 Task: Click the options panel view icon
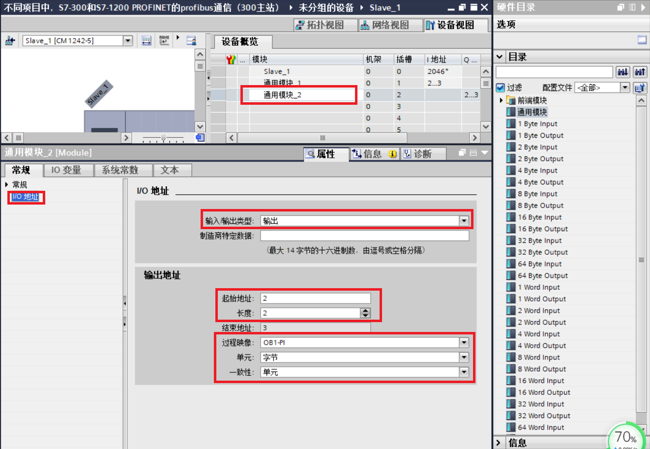coord(642,40)
